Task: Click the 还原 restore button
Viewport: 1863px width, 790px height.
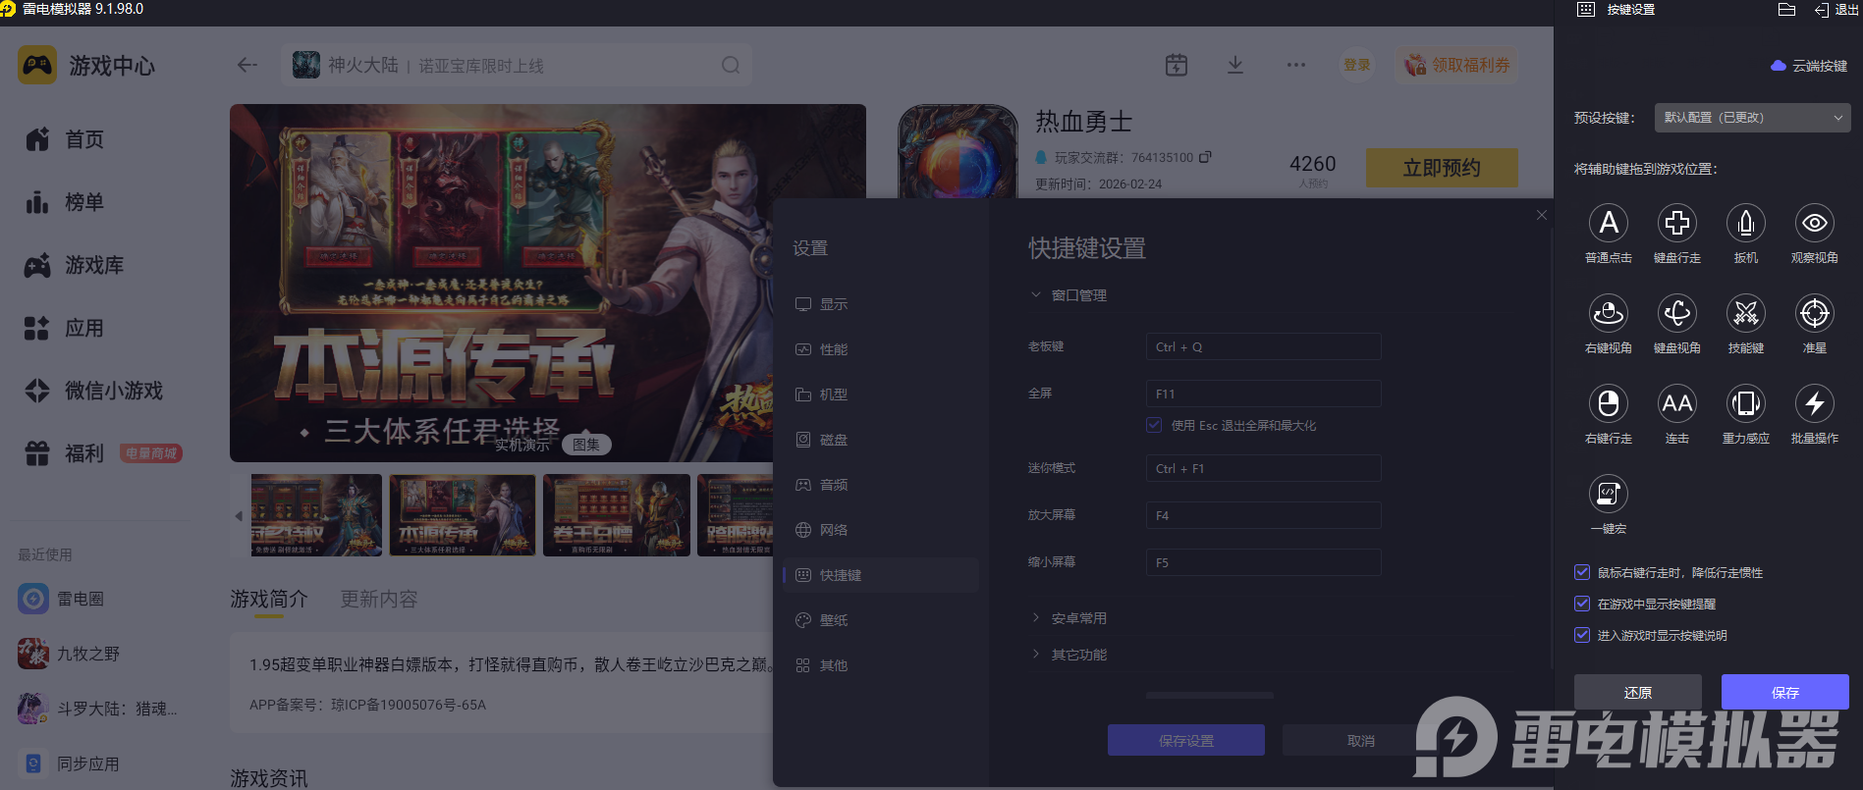Action: coord(1638,692)
